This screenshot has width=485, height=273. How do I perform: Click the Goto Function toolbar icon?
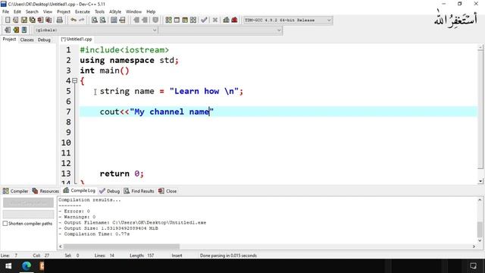[114, 20]
